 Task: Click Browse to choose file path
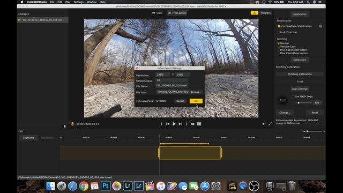pos(196,92)
